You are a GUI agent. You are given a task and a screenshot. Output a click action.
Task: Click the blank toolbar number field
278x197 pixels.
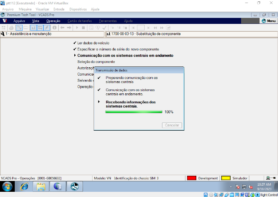[x=141, y=28]
